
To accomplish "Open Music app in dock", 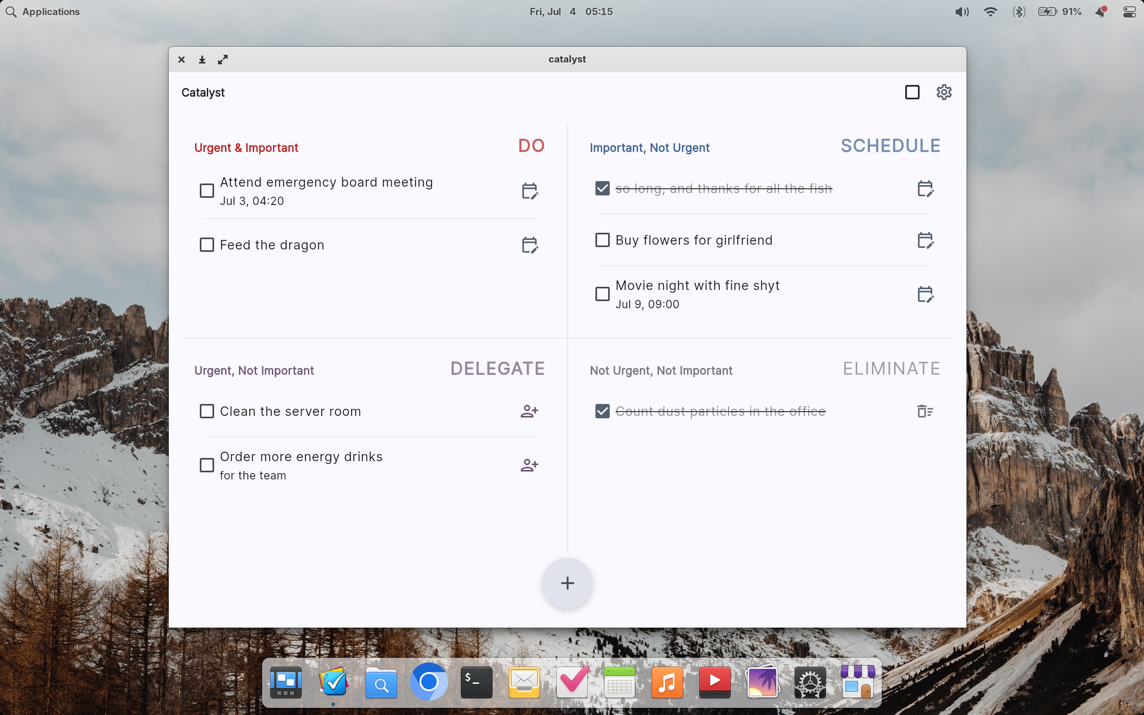I will 667,682.
